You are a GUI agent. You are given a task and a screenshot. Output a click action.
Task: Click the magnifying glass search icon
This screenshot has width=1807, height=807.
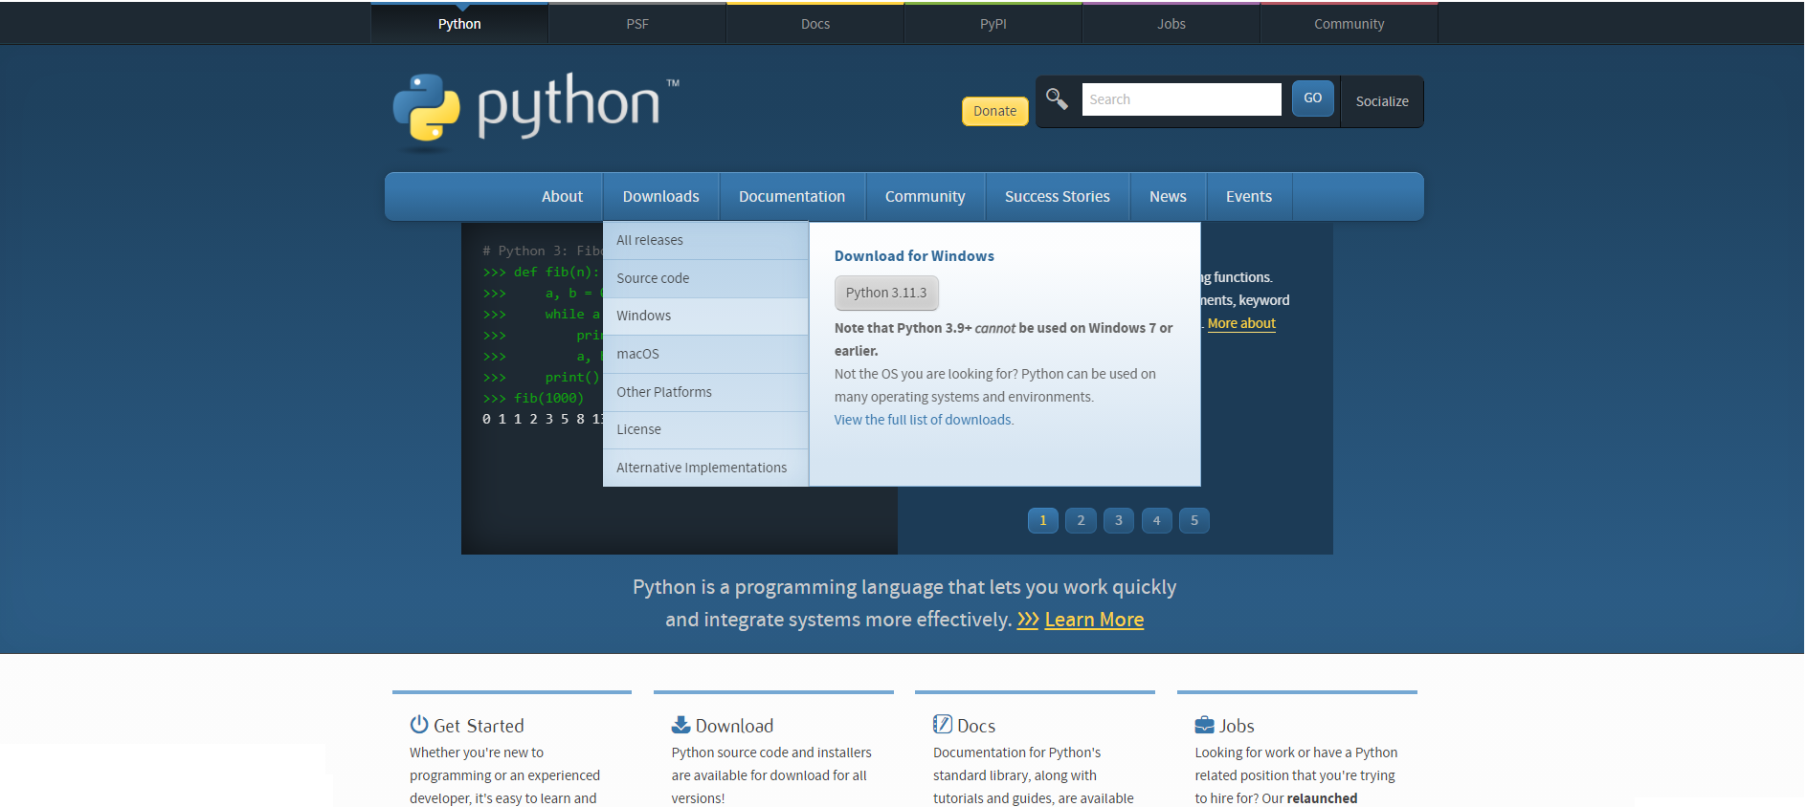1057,98
